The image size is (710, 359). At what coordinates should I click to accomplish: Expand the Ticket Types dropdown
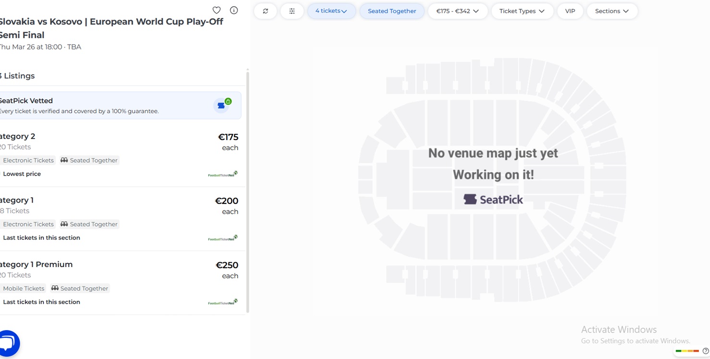pyautogui.click(x=522, y=11)
